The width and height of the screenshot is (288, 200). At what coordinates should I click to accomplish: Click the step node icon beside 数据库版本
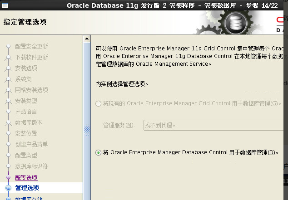[x=8, y=122]
